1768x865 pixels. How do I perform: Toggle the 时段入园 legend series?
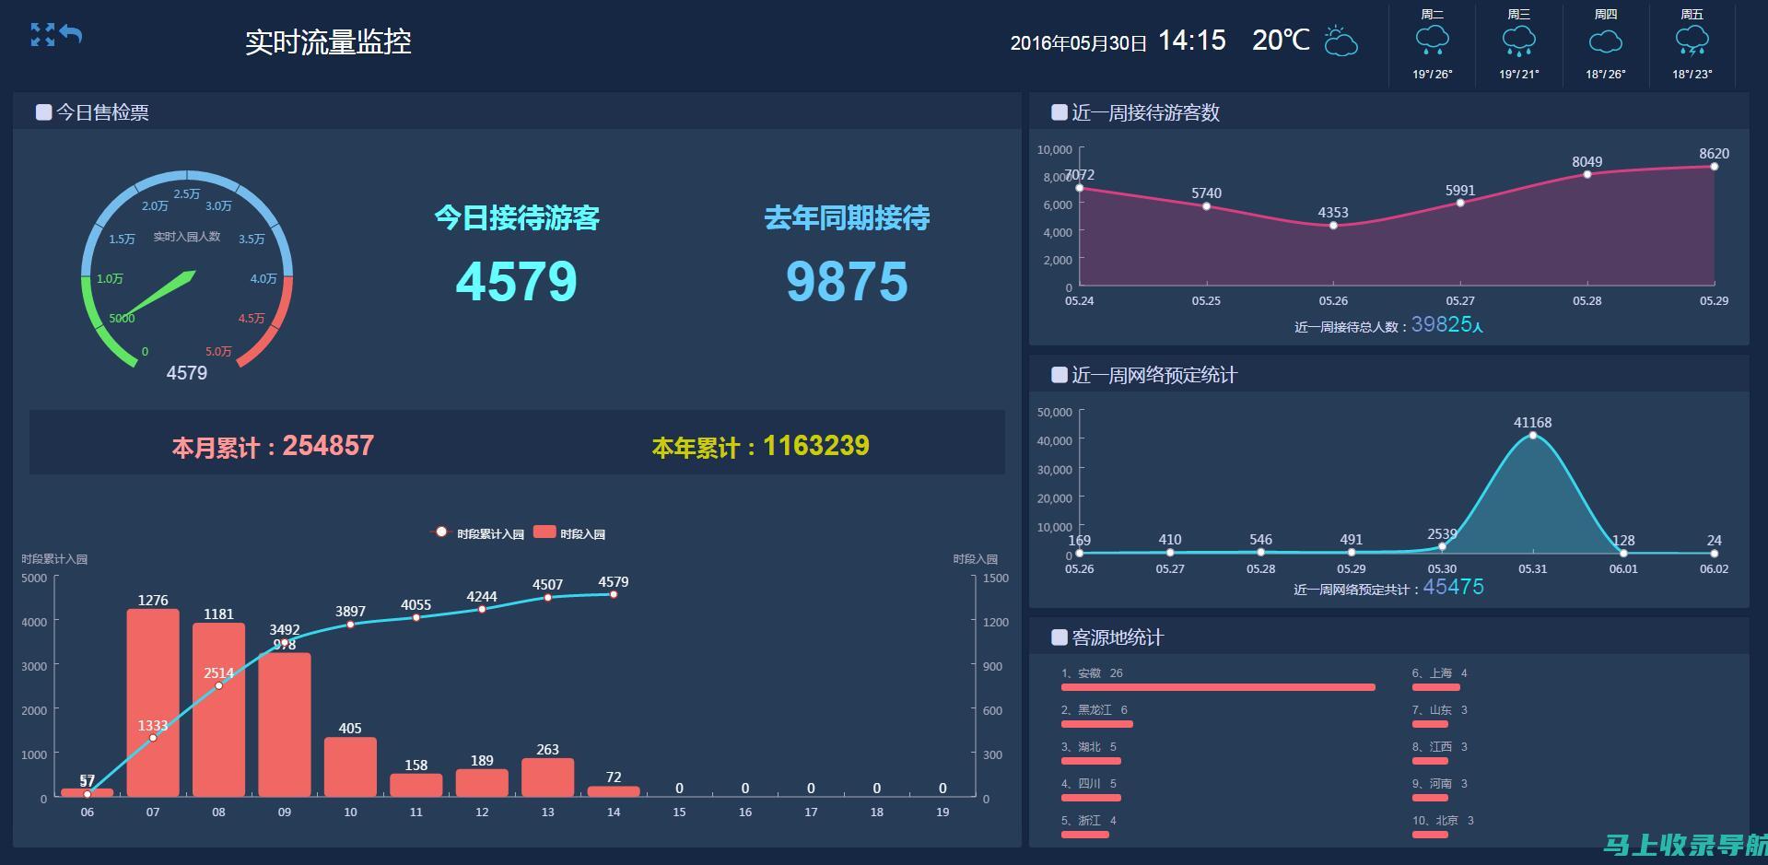click(569, 533)
